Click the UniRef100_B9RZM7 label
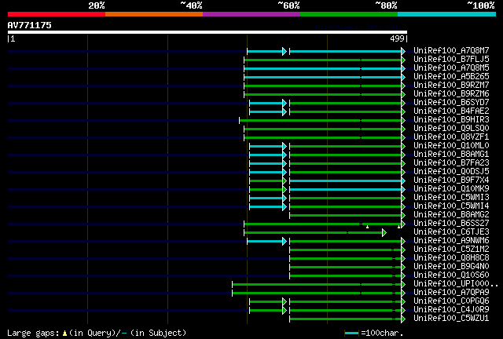Screen dimensions: 503x339 click(x=451, y=86)
